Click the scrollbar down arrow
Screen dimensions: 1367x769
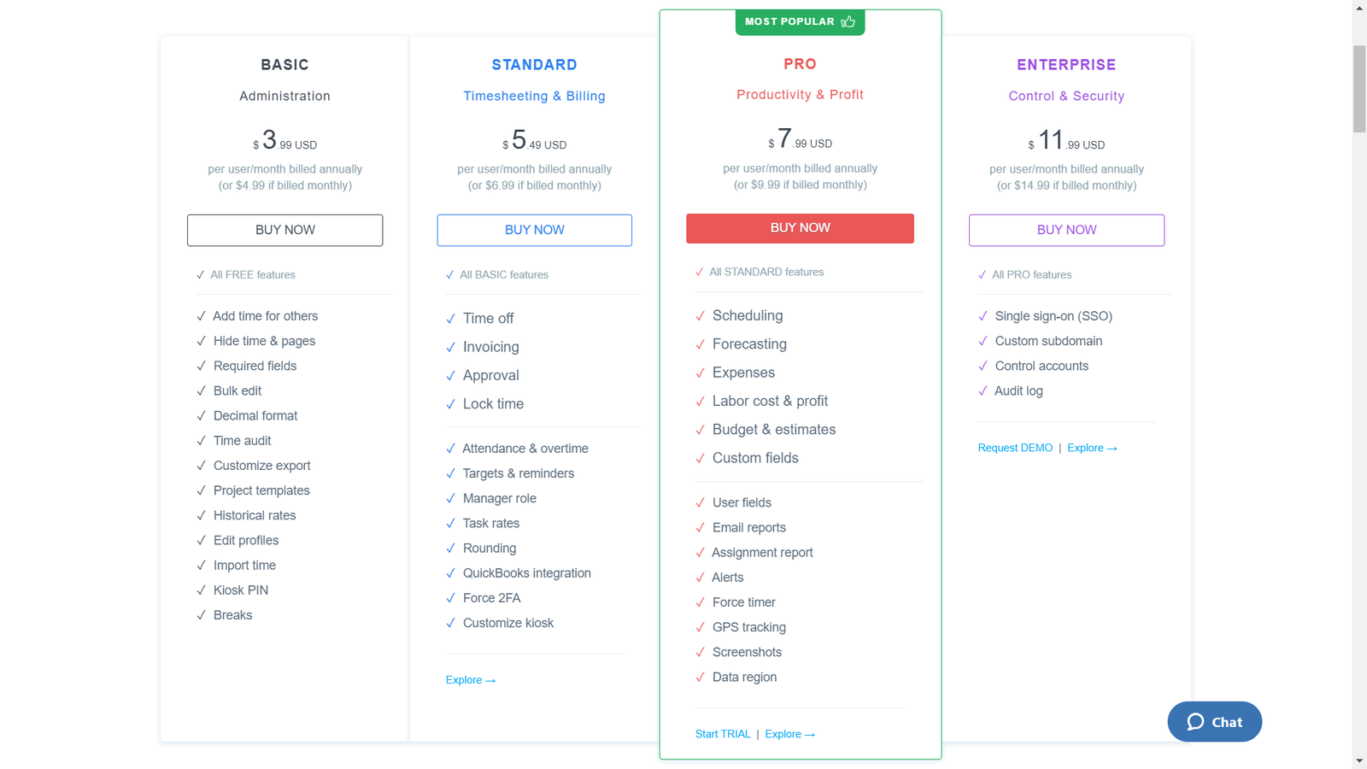tap(1359, 761)
